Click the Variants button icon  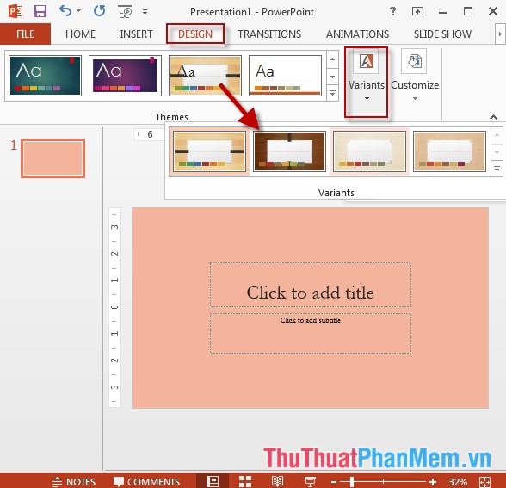pyautogui.click(x=367, y=61)
